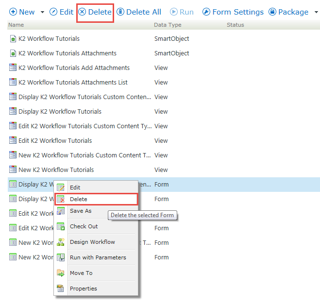Click the context menu Save As icon
This screenshot has height=307, width=320.
pos(61,211)
